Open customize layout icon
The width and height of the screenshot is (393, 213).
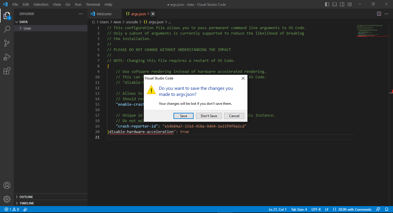click(350, 4)
